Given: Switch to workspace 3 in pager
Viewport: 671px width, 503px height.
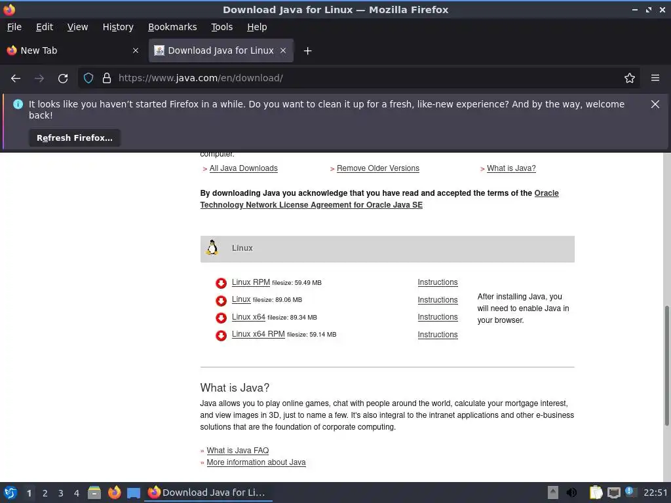Looking at the screenshot, I should point(61,493).
